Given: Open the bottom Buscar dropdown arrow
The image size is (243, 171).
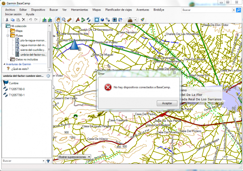Looking at the screenshot, I should (x=43, y=161).
